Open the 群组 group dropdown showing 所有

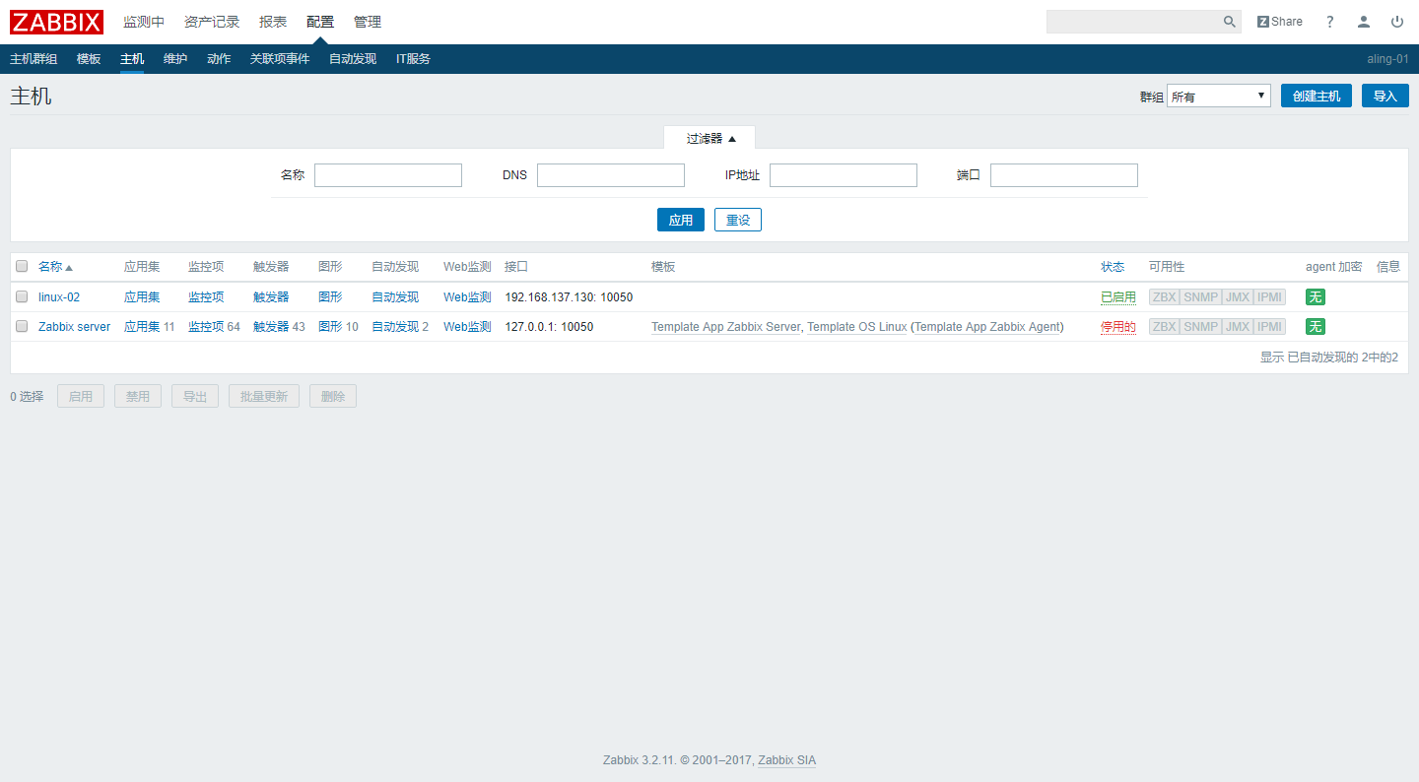coord(1219,96)
